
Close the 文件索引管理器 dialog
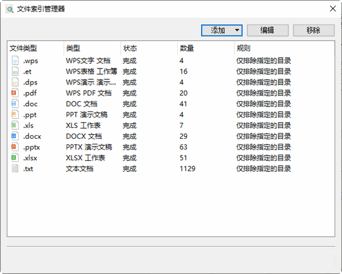333,9
